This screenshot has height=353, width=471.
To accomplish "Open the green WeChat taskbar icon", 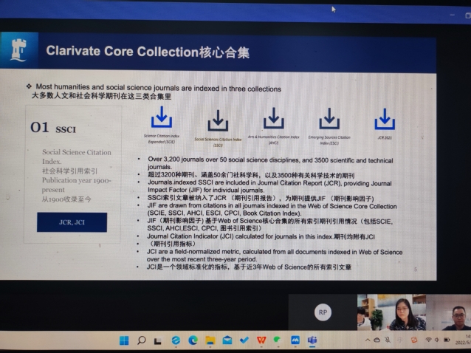I will 278,340.
